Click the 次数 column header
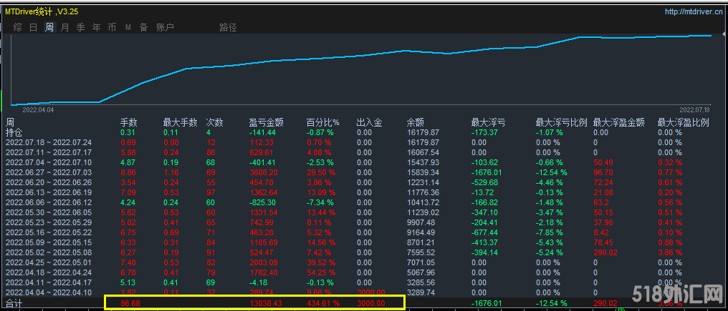 coord(214,123)
